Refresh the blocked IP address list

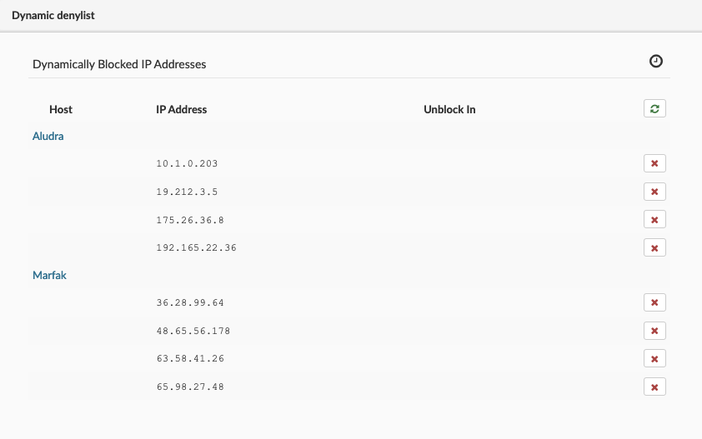tap(654, 109)
